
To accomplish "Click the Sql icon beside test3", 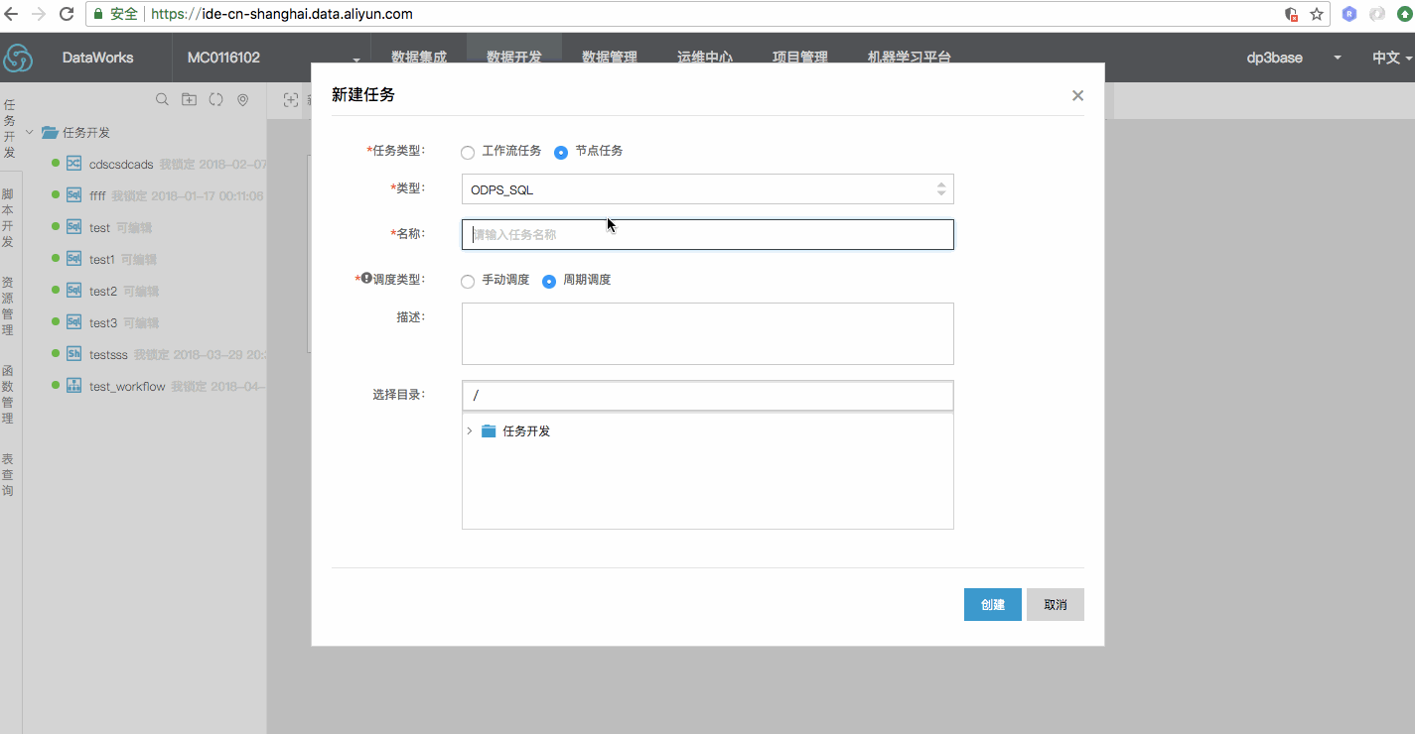I will point(73,322).
